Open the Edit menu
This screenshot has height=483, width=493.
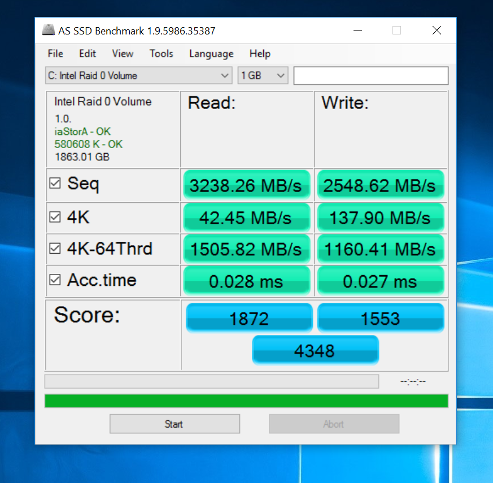pos(88,54)
